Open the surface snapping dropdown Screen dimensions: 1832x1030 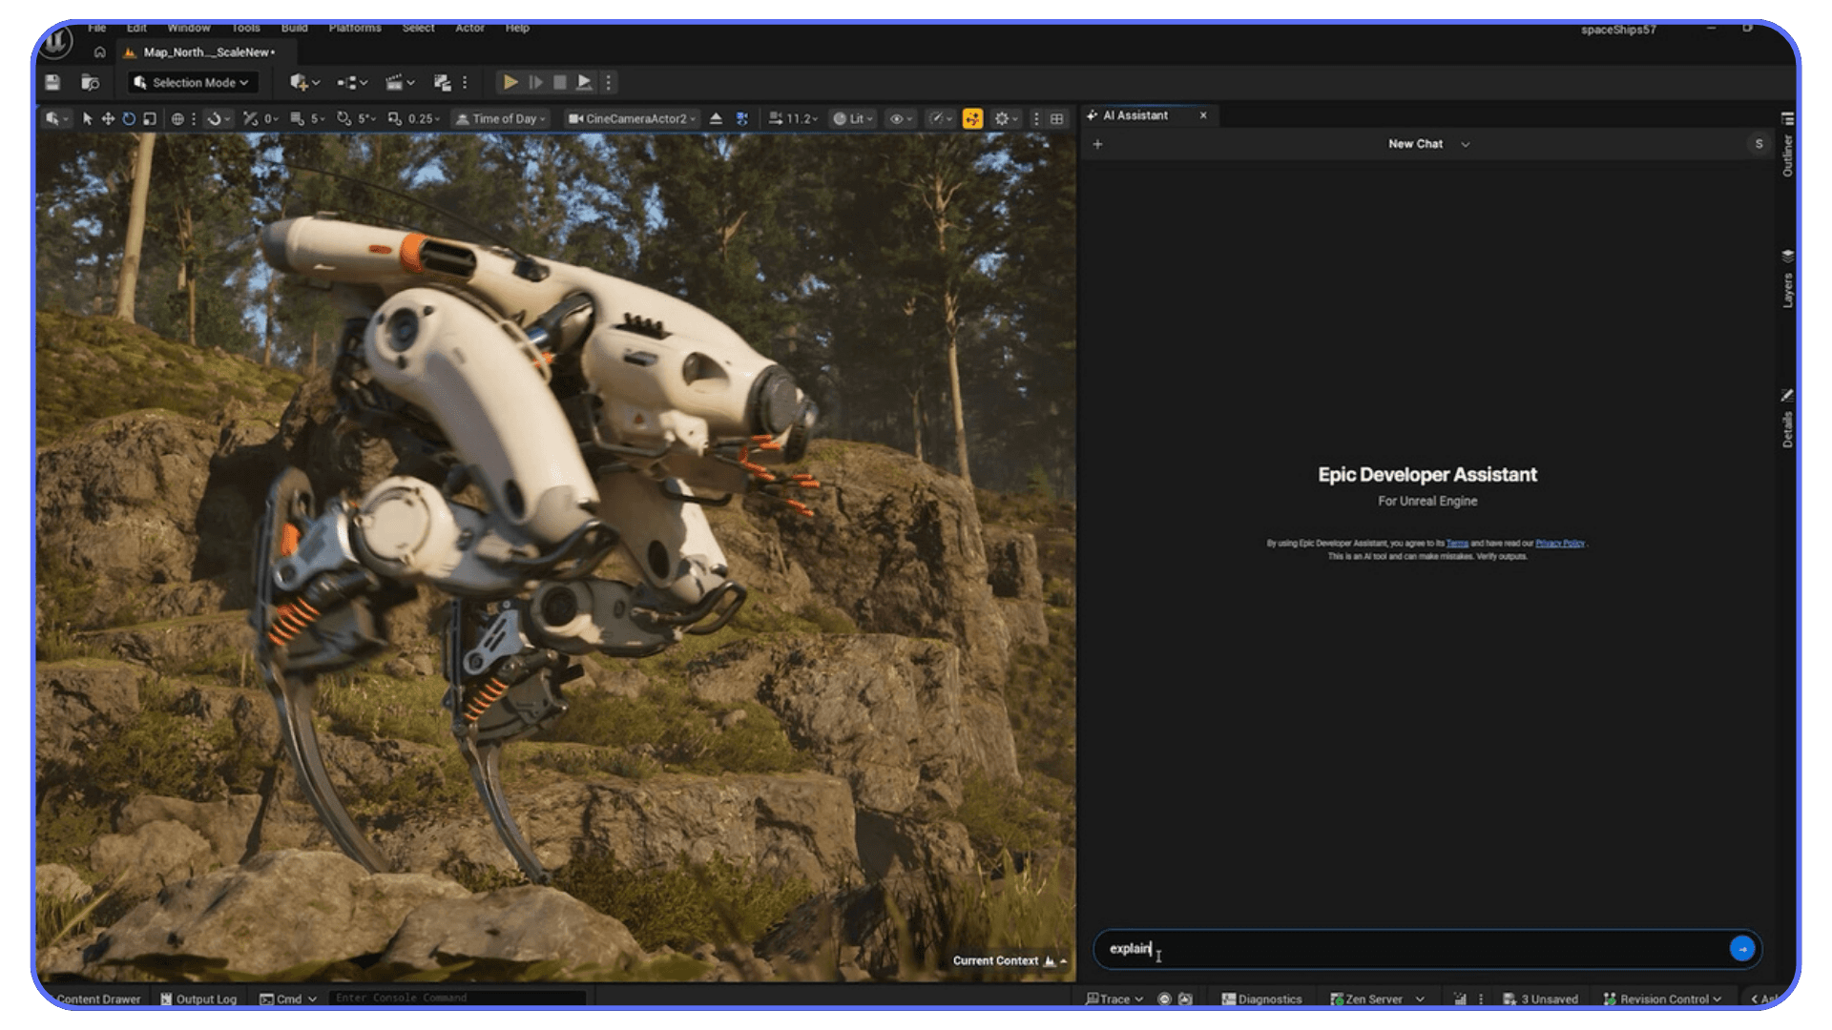click(x=219, y=119)
